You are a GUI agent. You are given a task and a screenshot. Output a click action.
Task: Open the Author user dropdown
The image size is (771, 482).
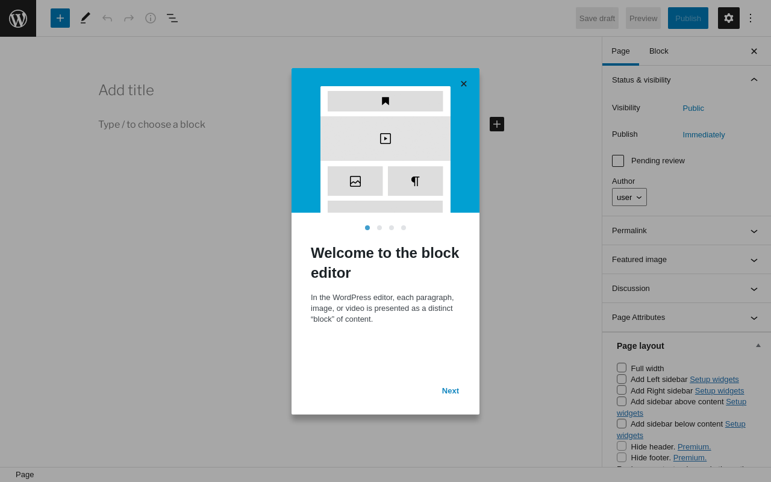click(629, 197)
